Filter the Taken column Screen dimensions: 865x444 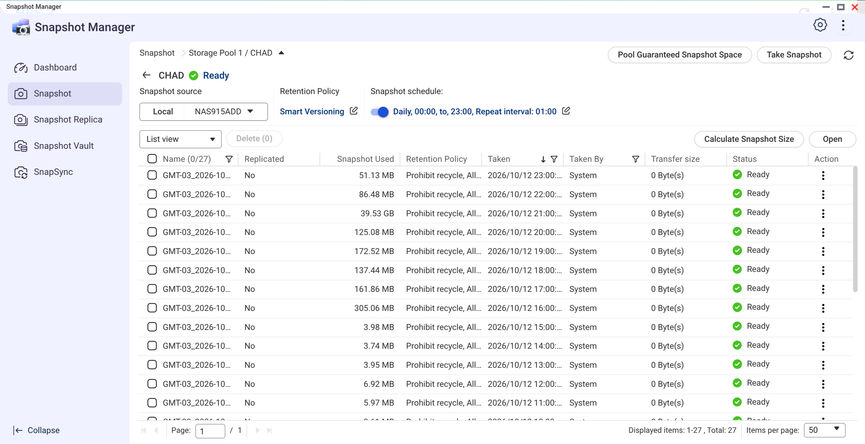[554, 159]
